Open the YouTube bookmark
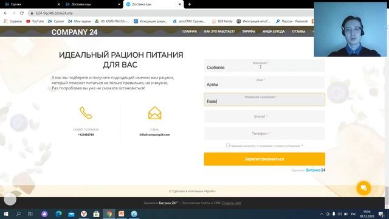389x219 pixels. (x=35, y=21)
